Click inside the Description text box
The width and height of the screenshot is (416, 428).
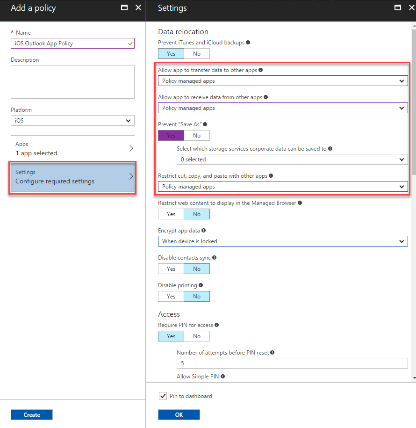coord(72,81)
